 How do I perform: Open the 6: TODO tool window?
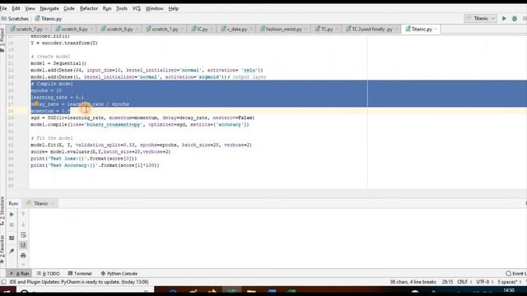point(48,274)
